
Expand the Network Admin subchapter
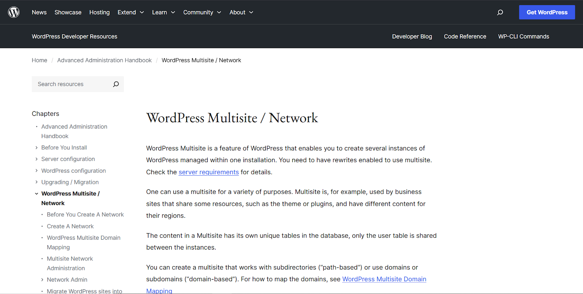[42, 280]
